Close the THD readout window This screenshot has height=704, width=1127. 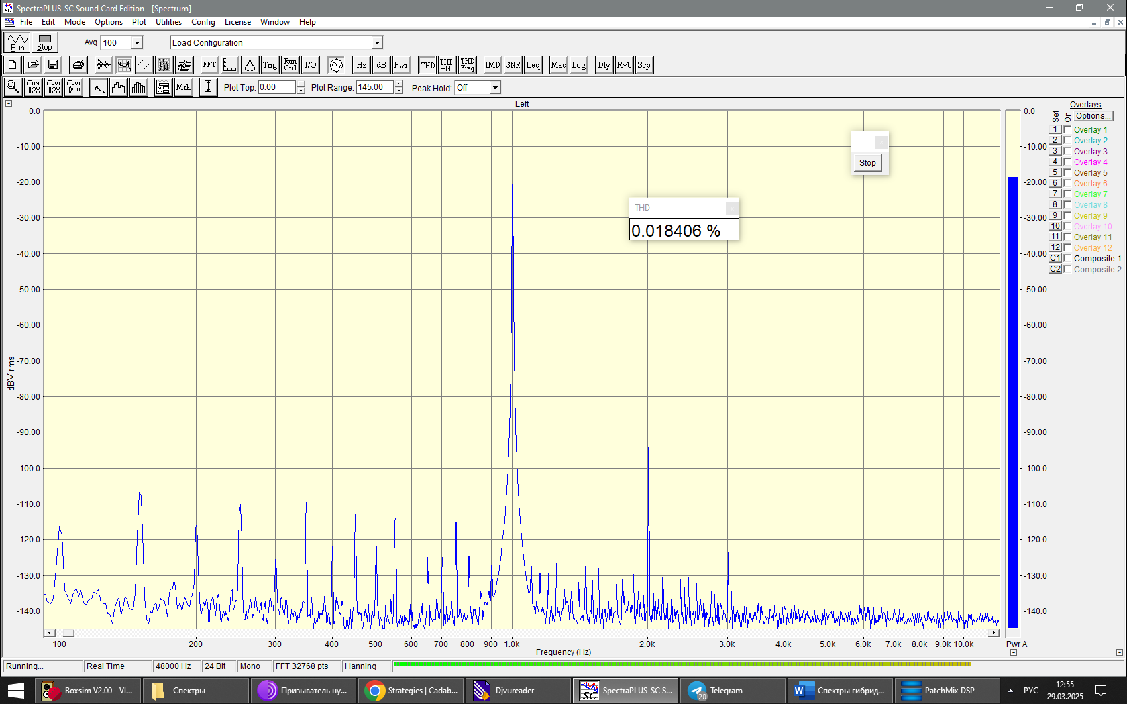(732, 209)
